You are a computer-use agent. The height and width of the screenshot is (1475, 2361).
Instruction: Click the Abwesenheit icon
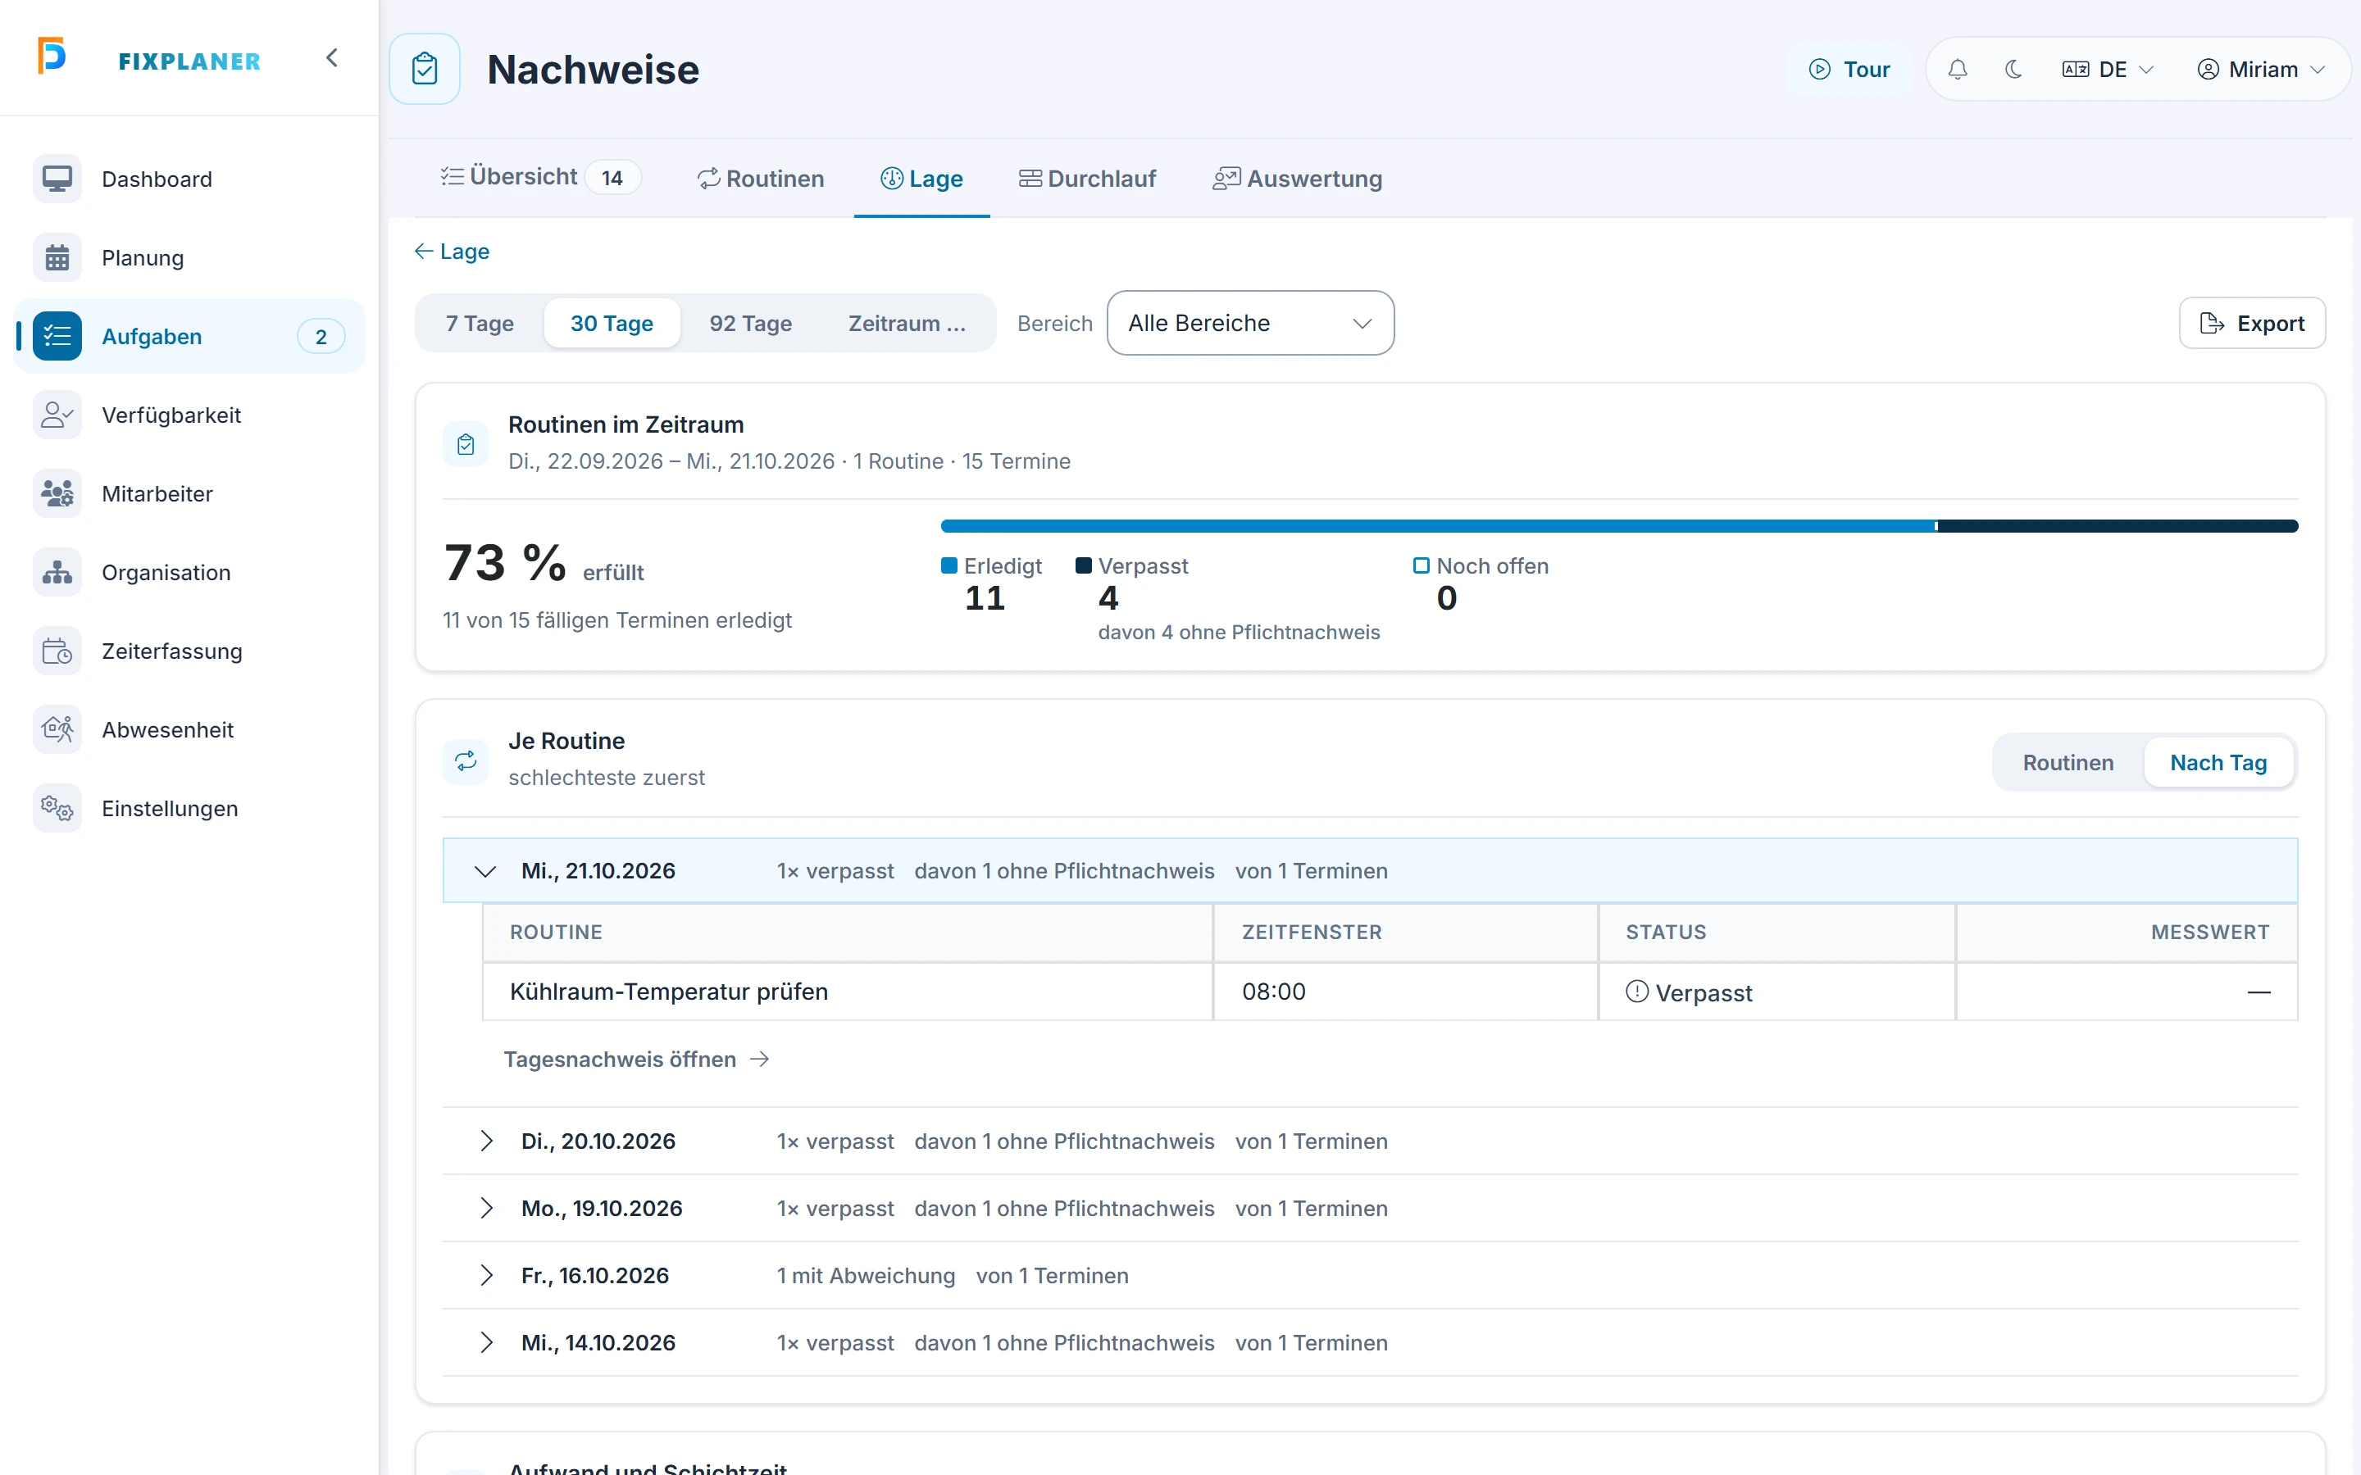57,729
